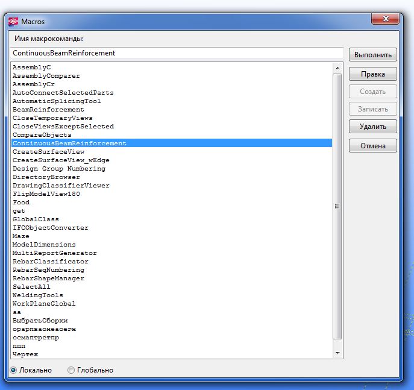Click the vertical scrollbar thumb
414x390 pixels.
pos(337,205)
